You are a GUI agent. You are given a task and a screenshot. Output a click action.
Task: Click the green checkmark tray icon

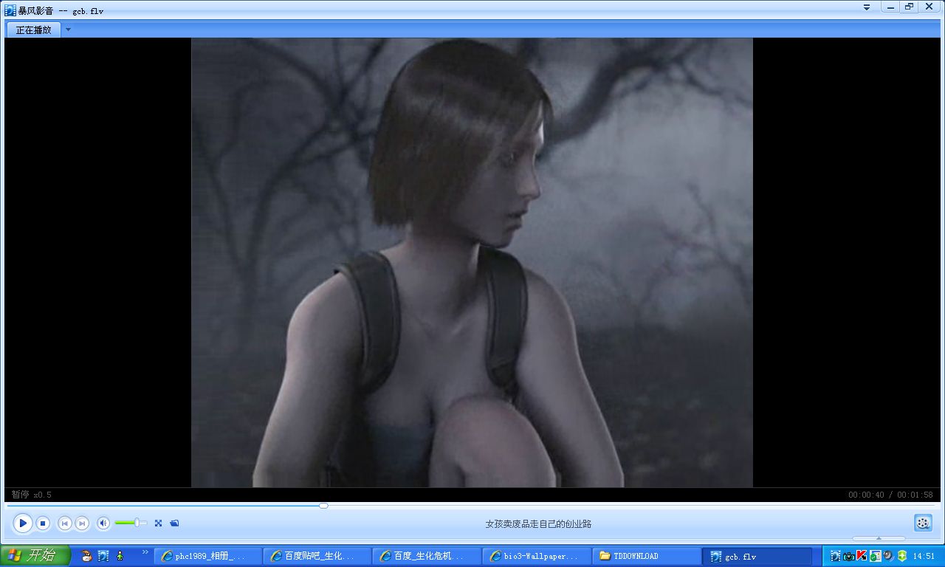[x=875, y=556]
